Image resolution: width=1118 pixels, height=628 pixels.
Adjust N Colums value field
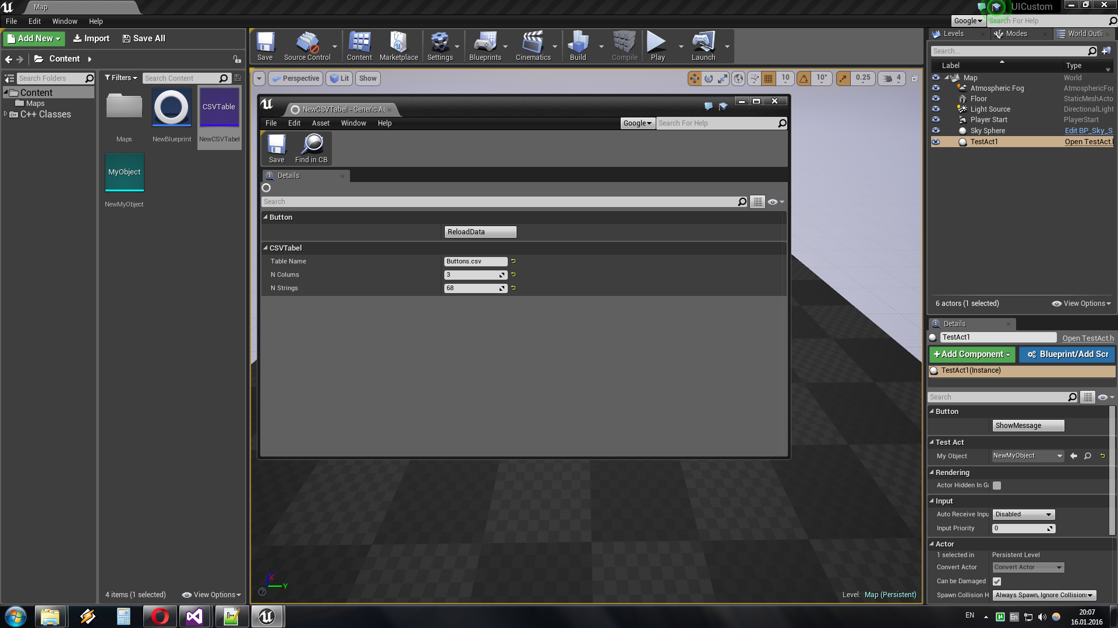pyautogui.click(x=476, y=275)
